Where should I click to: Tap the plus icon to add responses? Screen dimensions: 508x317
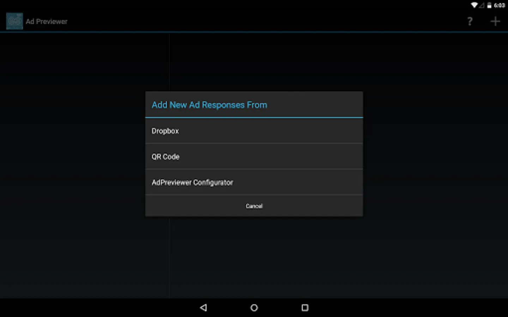[495, 21]
